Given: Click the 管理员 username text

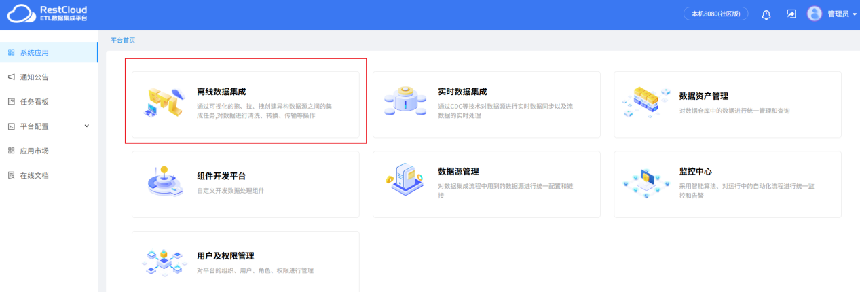Looking at the screenshot, I should pos(838,14).
